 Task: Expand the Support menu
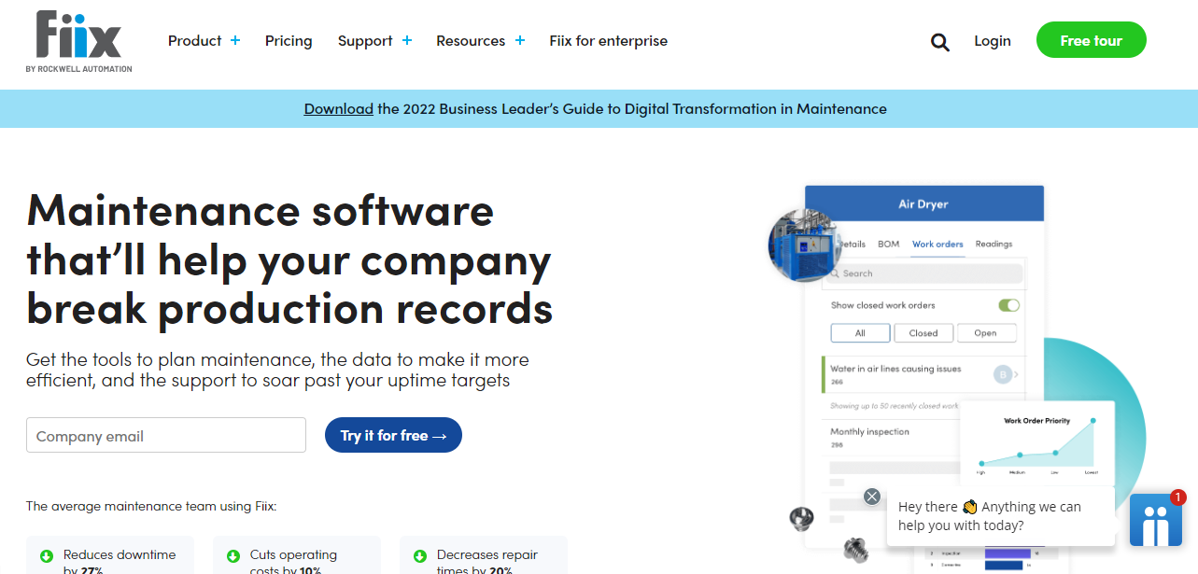point(374,41)
